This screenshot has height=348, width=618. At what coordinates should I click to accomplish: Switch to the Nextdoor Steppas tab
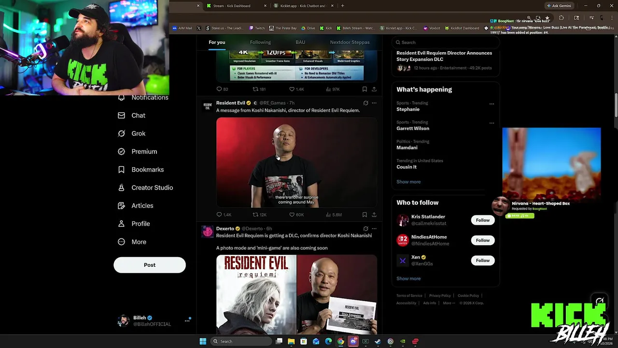[350, 42]
